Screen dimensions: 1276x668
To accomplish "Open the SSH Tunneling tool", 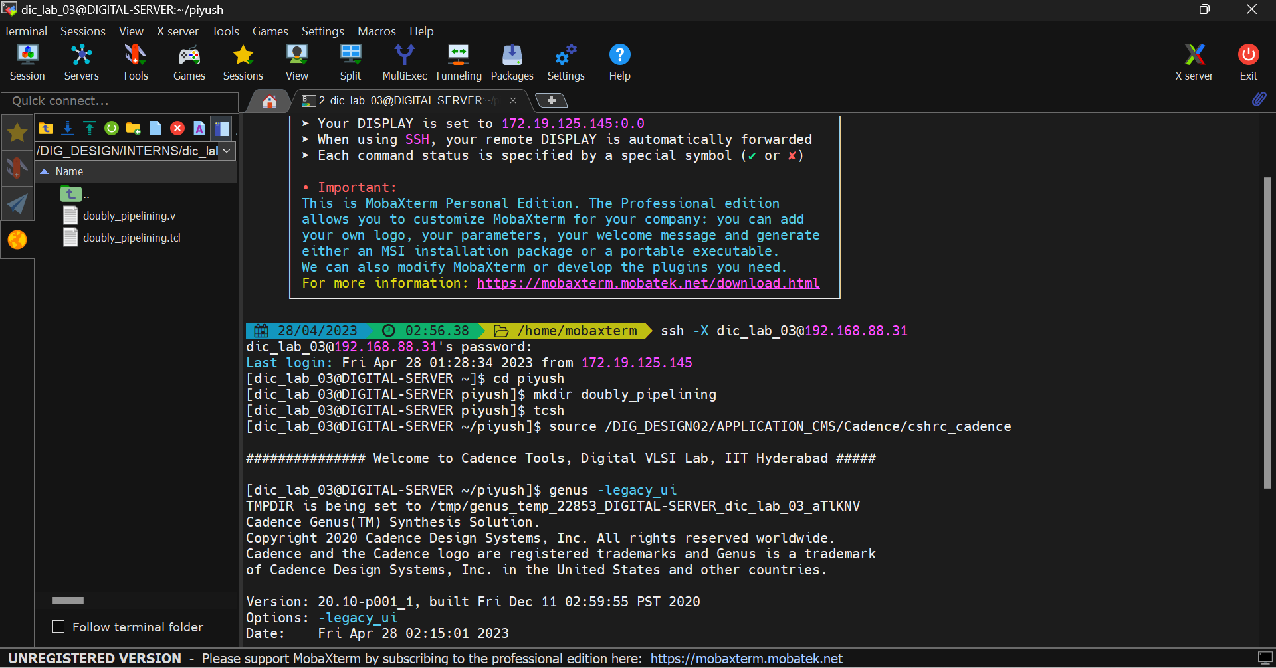I will click(458, 62).
